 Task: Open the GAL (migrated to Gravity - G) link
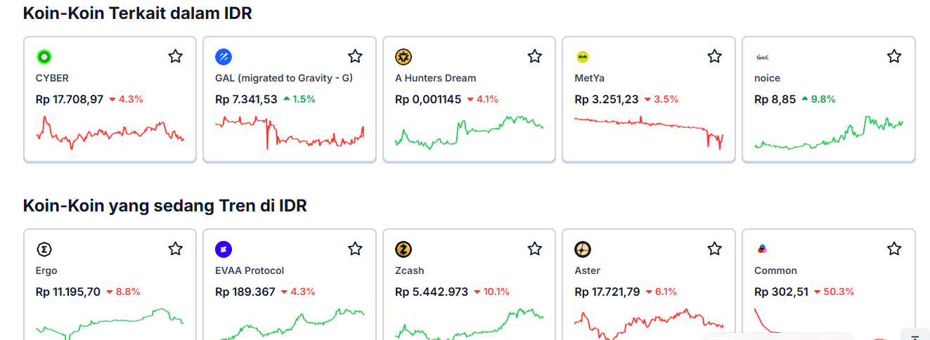[284, 78]
